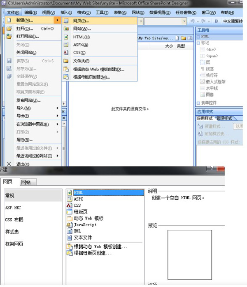Viewport: 247px width, 287px height.
Task: Choose JavaScript in the new page list
Action: pos(84,225)
